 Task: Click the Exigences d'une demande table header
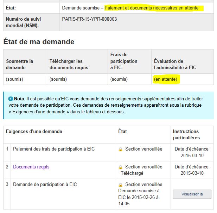(34, 132)
